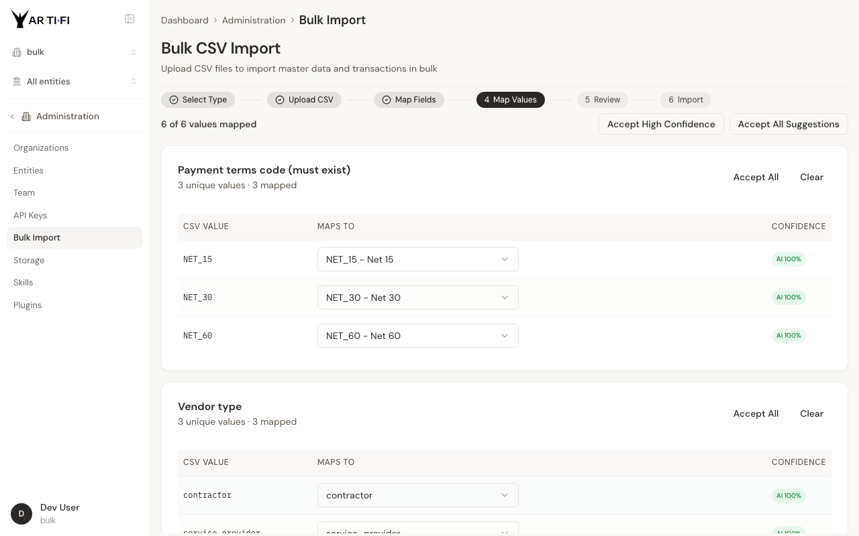Navigate to Storage in the sidebar
The image size is (859, 536).
(x=29, y=261)
